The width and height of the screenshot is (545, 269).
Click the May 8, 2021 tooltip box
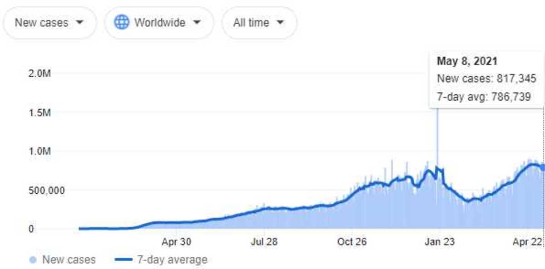pyautogui.click(x=486, y=79)
